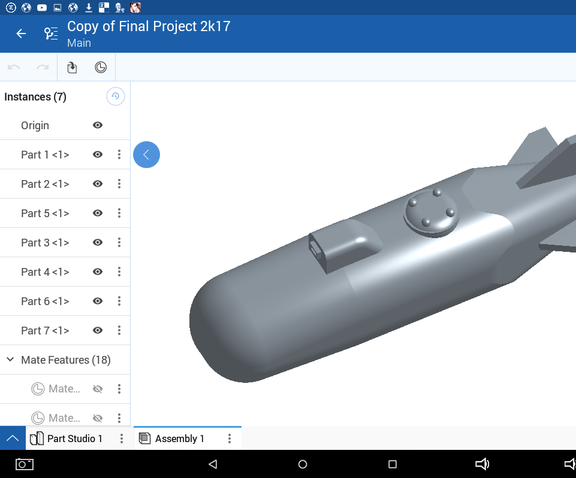Collapse the Mate Features section
Image resolution: width=576 pixels, height=478 pixels.
10,360
